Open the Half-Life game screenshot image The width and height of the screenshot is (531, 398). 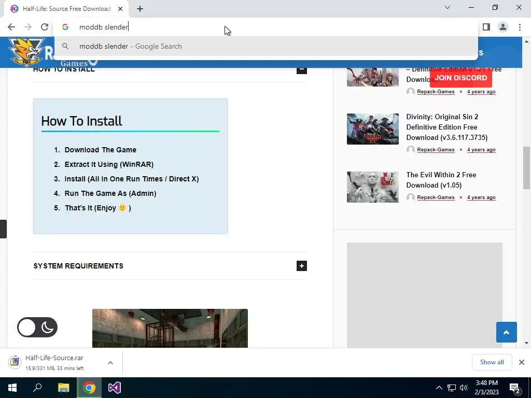[x=170, y=328]
